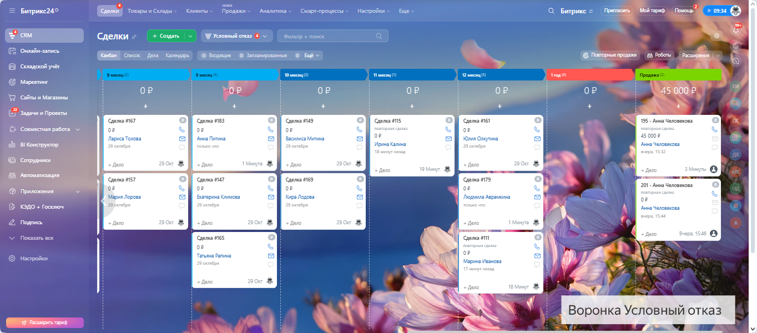
Task: Open the Сделка #179 card title
Action: [x=477, y=179]
